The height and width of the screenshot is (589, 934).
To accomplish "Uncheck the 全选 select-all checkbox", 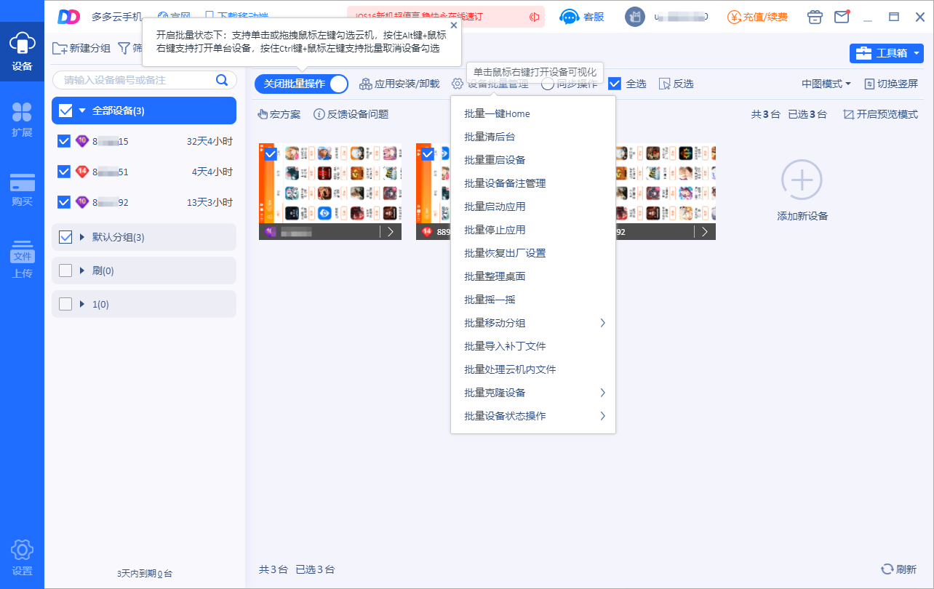I will pos(615,84).
